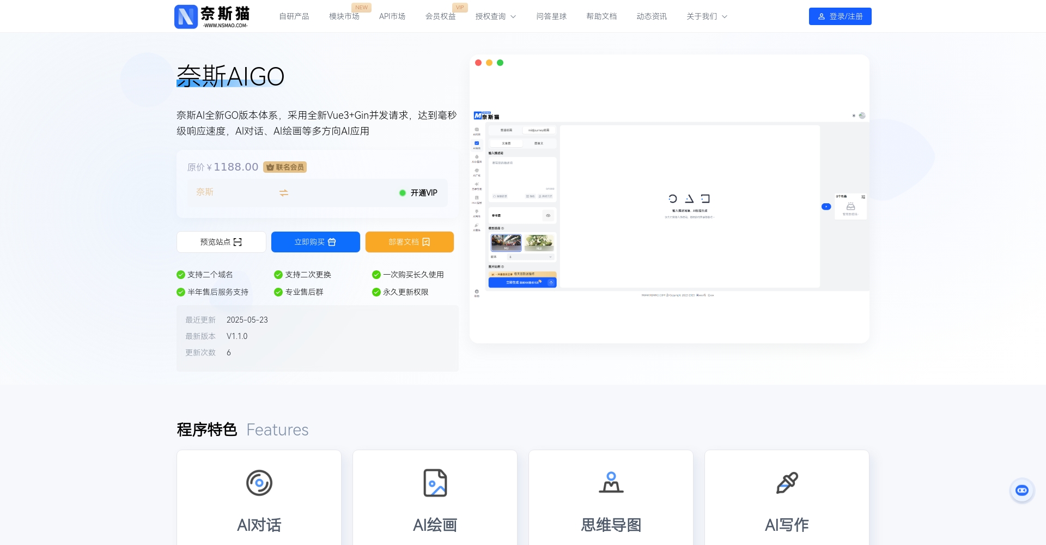Viewport: 1046px width, 545px height.
Task: Click the blue 立即购买 button
Action: [x=315, y=242]
